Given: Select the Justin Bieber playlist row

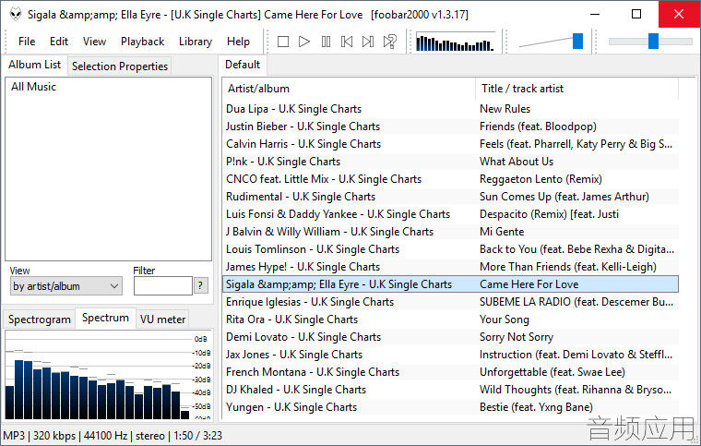Looking at the screenshot, I should pyautogui.click(x=451, y=127).
